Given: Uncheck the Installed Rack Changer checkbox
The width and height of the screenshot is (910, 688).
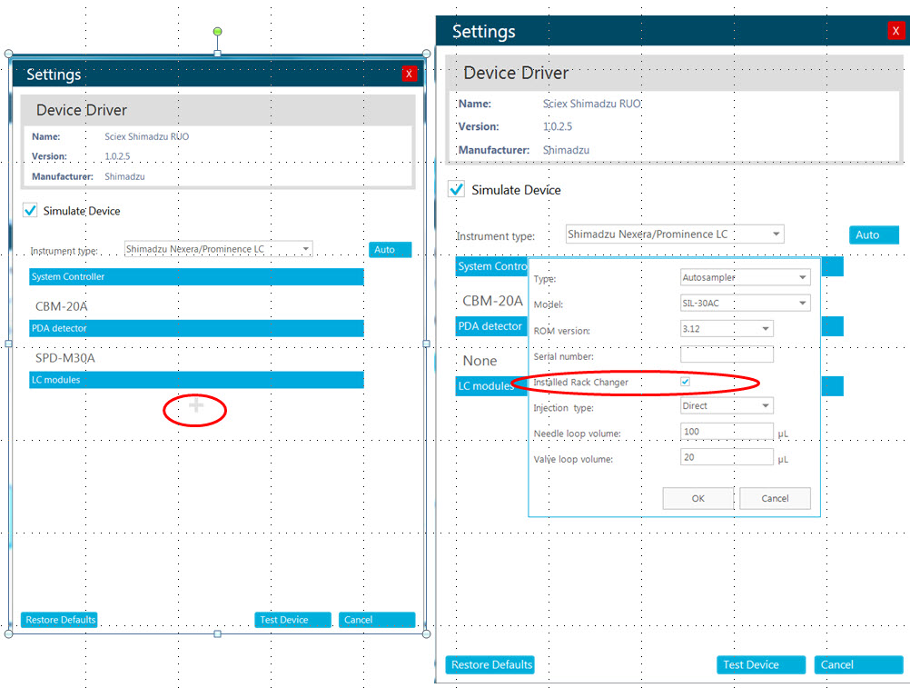Looking at the screenshot, I should pos(686,382).
